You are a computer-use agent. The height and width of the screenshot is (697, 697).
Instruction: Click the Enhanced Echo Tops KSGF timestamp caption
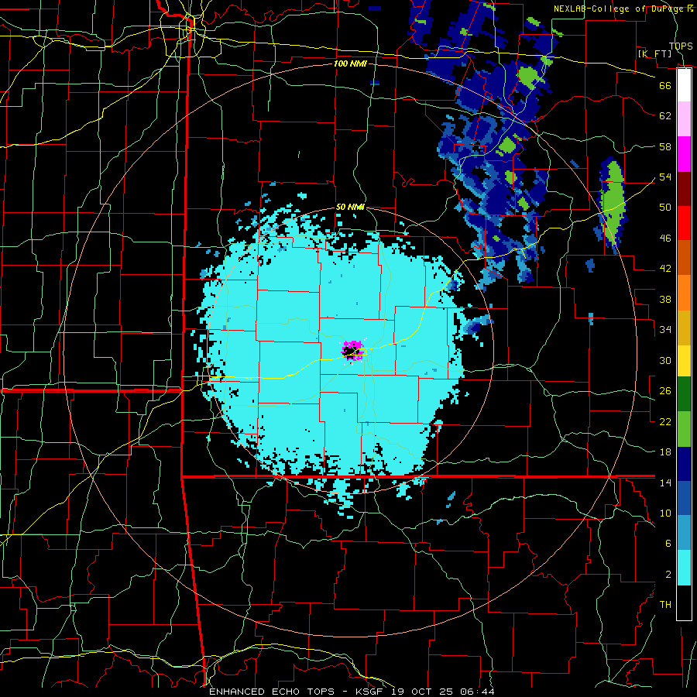(351, 692)
